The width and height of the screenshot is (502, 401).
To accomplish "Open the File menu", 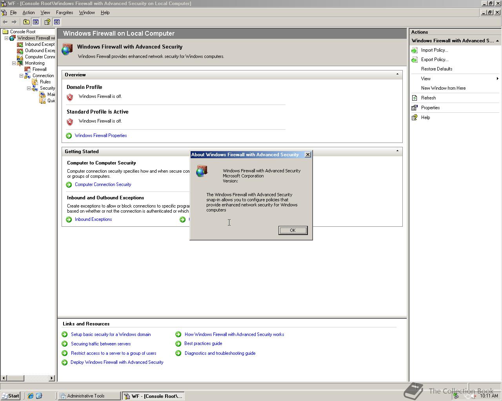I will click(x=13, y=13).
